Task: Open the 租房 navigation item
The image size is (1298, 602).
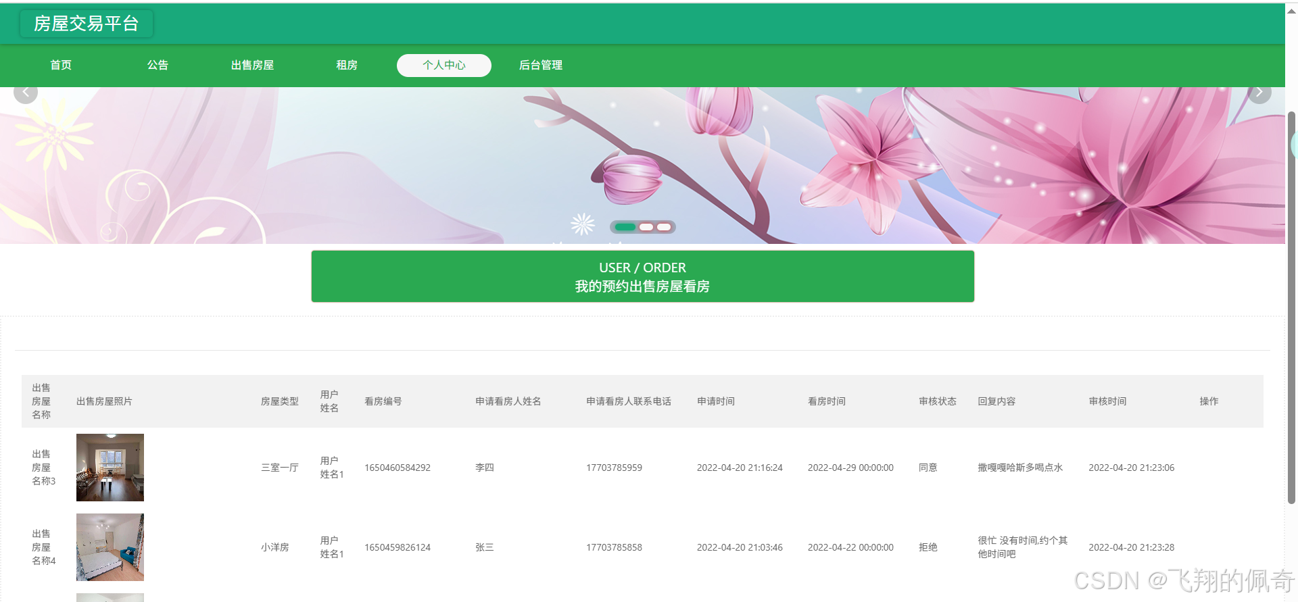Action: click(x=347, y=65)
